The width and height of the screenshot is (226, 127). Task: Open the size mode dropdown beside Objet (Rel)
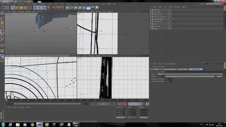click(132, 117)
